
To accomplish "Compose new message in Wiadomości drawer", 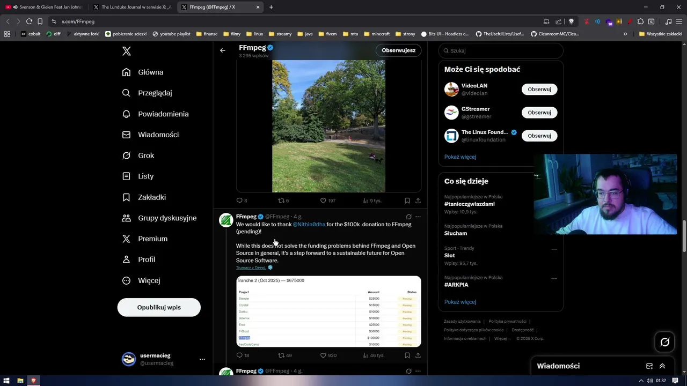I will [x=649, y=366].
